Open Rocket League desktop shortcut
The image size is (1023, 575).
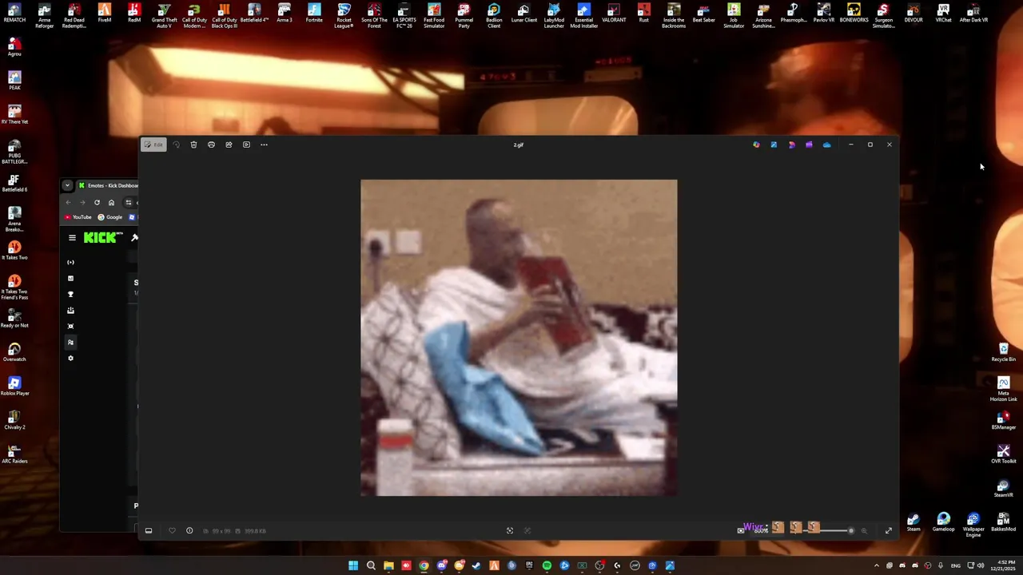(x=344, y=16)
